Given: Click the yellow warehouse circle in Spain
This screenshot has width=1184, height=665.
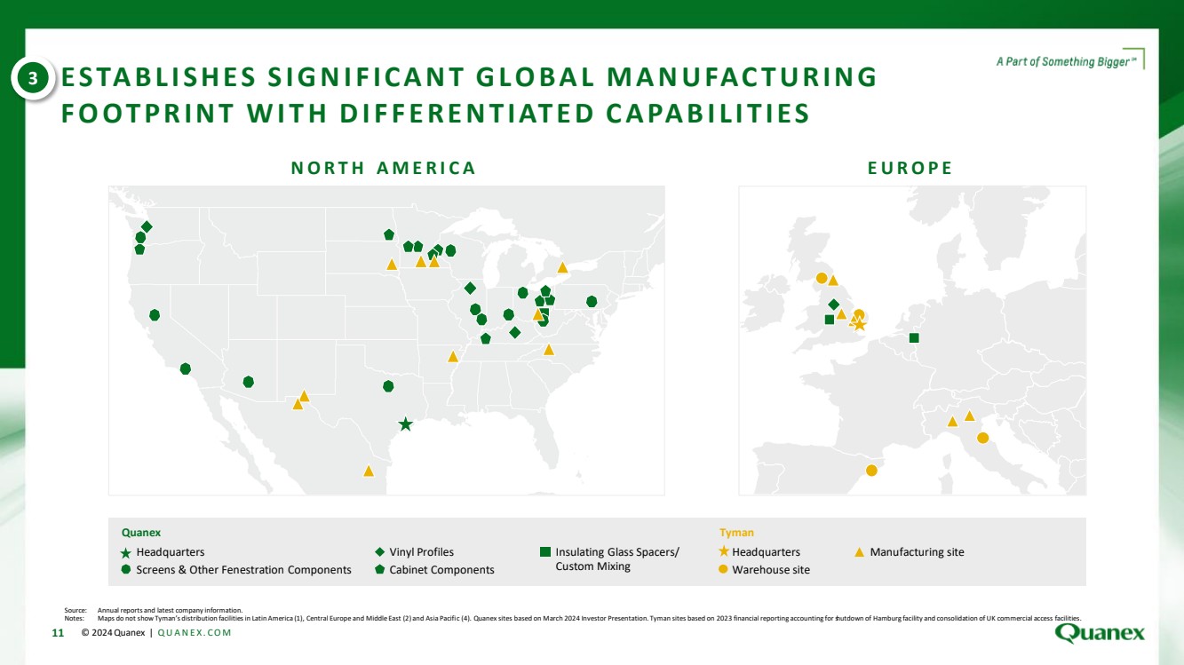Looking at the screenshot, I should click(871, 471).
